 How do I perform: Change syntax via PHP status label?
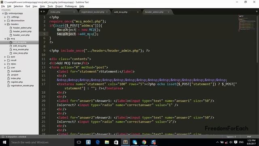point(249,137)
